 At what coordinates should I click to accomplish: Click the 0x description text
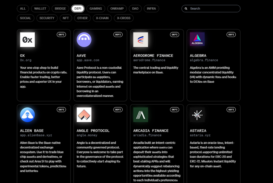pyautogui.click(x=44, y=77)
